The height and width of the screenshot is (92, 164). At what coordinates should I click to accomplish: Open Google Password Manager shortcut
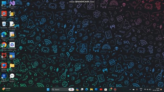[12, 78]
